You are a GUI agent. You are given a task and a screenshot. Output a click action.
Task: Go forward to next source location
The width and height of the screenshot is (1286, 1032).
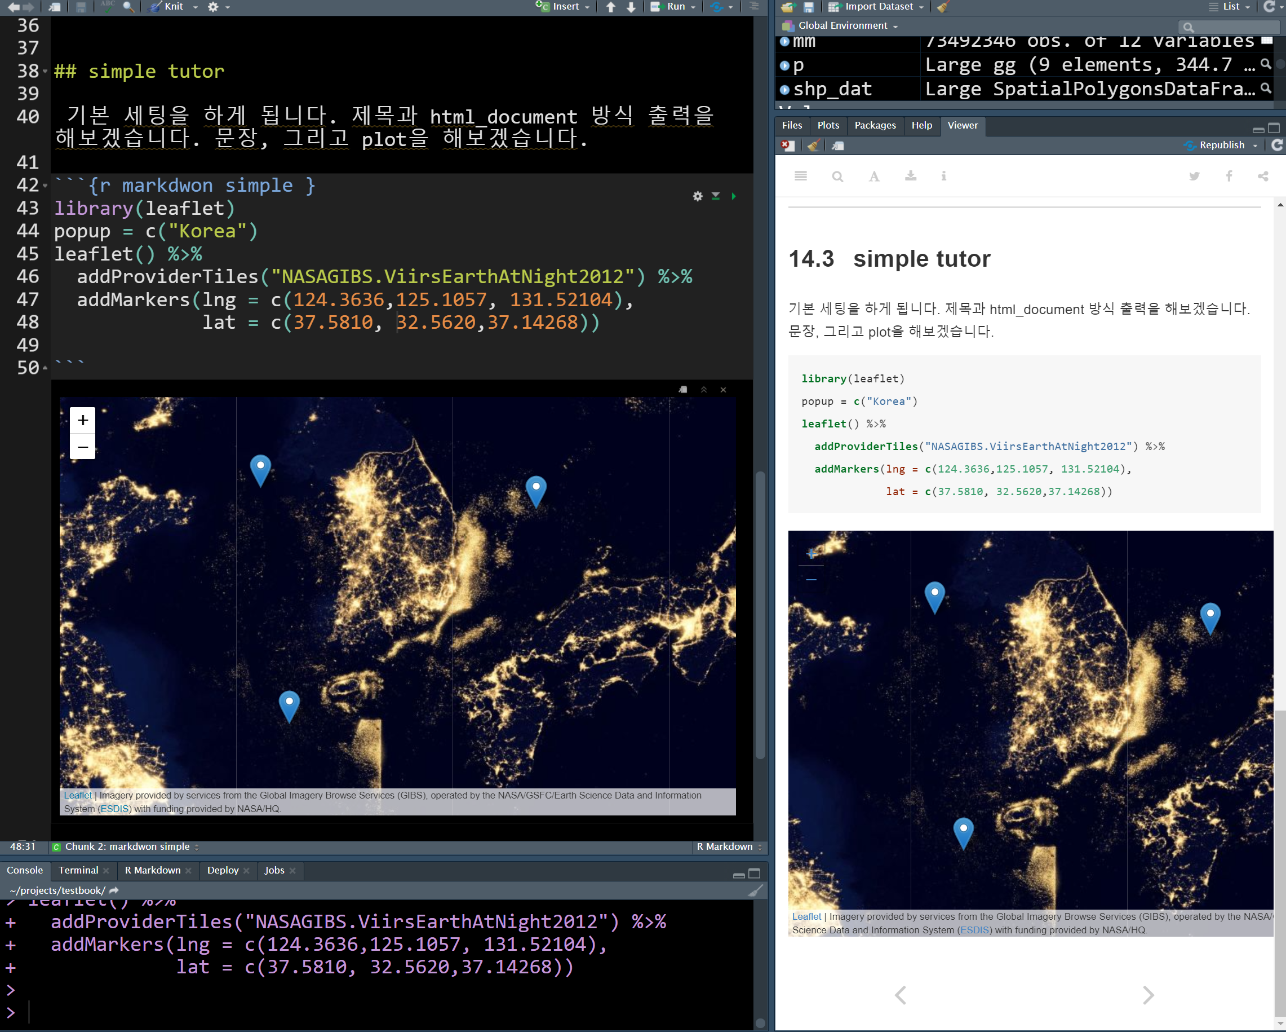tap(28, 7)
